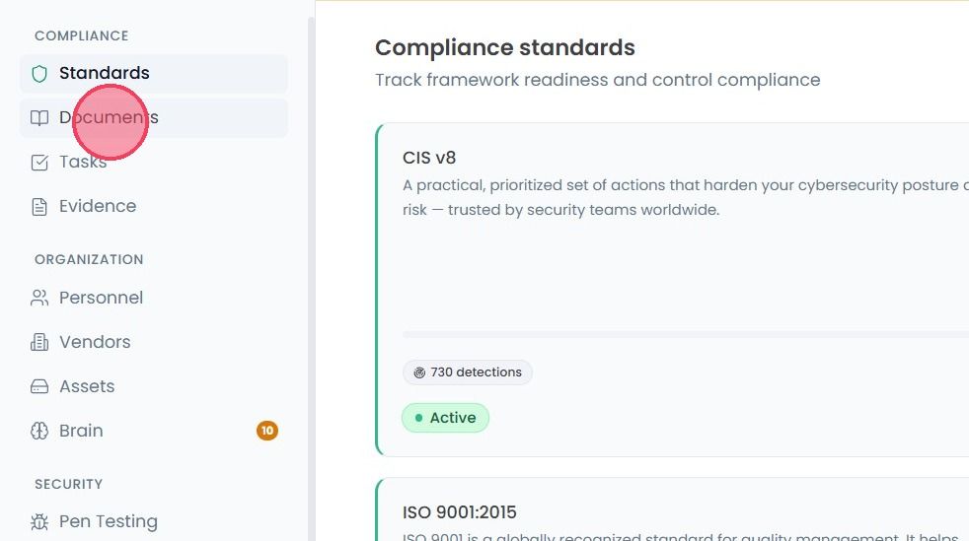The height and width of the screenshot is (541, 969).
Task: Open the Tasks section
Action: click(153, 163)
